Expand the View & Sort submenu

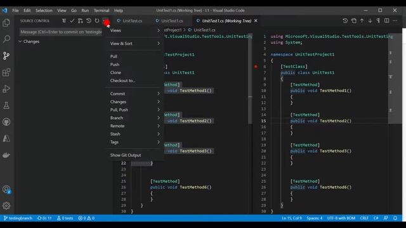click(135, 44)
